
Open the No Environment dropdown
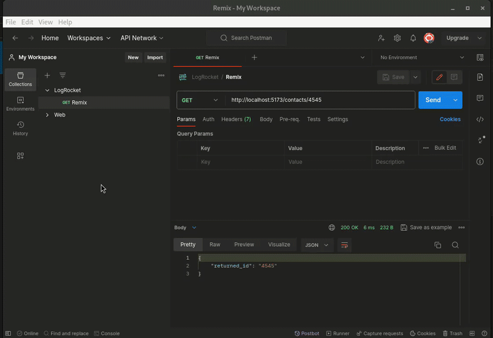coord(398,57)
